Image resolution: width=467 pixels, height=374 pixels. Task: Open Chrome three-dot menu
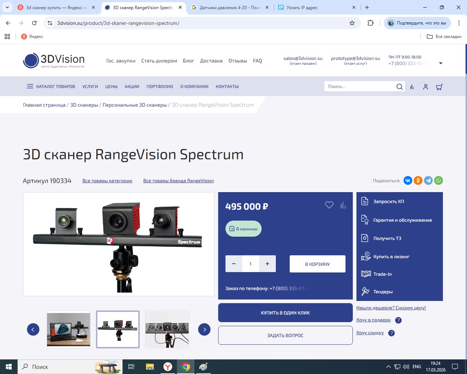pyautogui.click(x=459, y=23)
